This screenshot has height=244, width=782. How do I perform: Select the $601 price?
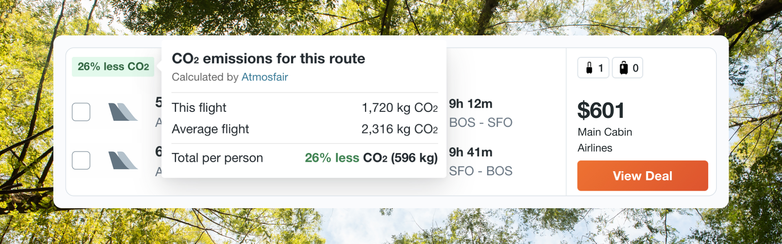click(601, 110)
